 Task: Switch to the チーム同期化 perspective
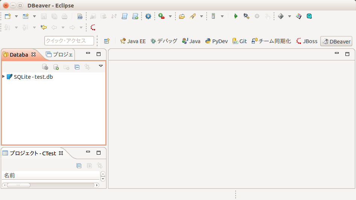point(271,41)
